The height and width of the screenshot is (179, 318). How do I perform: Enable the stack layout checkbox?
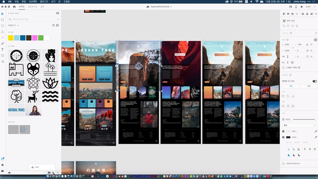tap(283, 96)
